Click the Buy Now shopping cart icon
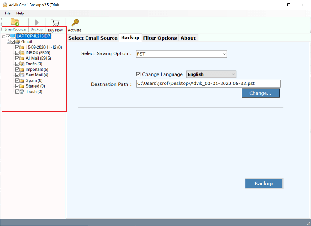Viewport: 311px width, 226px height. point(55,23)
